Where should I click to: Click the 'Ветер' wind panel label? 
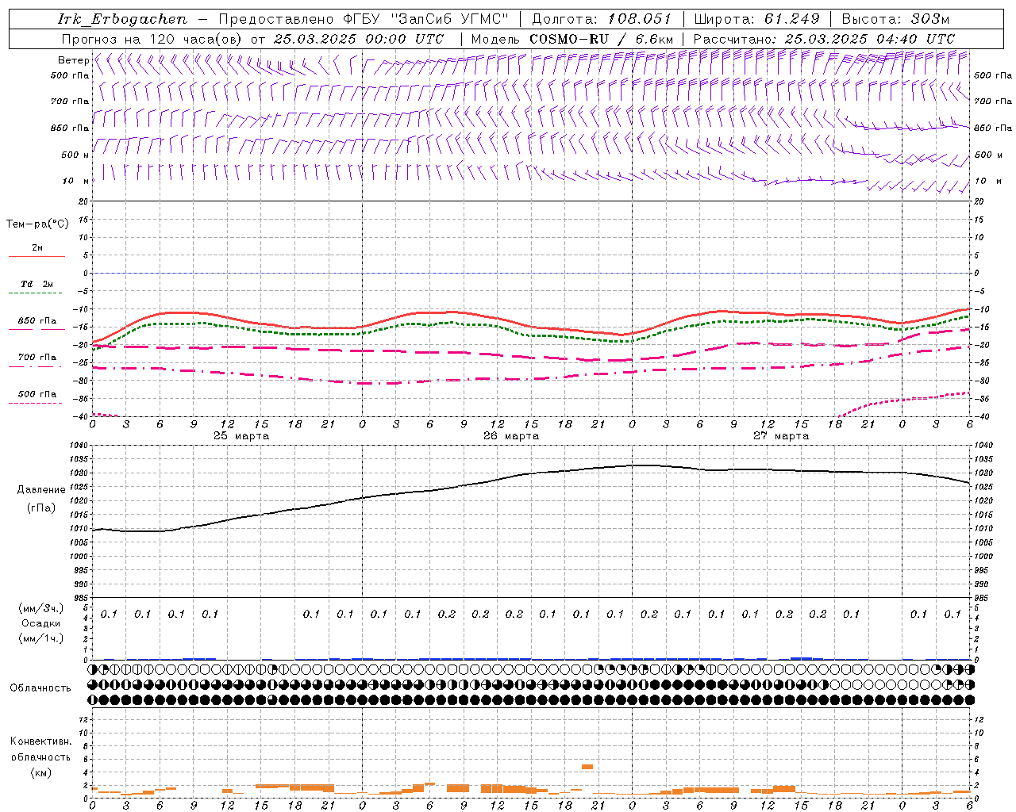tap(74, 60)
